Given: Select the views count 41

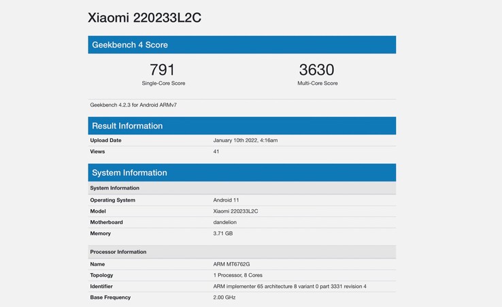Looking at the screenshot, I should point(216,151).
